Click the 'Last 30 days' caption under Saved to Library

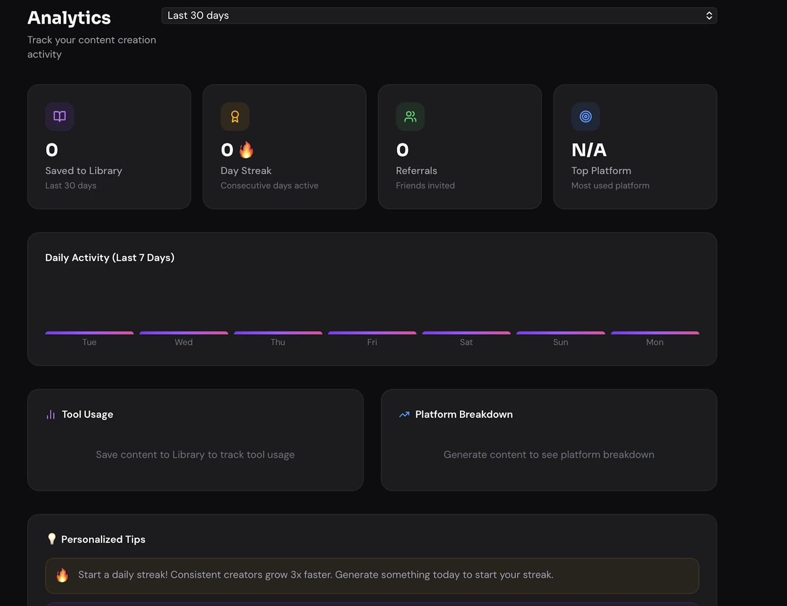(71, 185)
